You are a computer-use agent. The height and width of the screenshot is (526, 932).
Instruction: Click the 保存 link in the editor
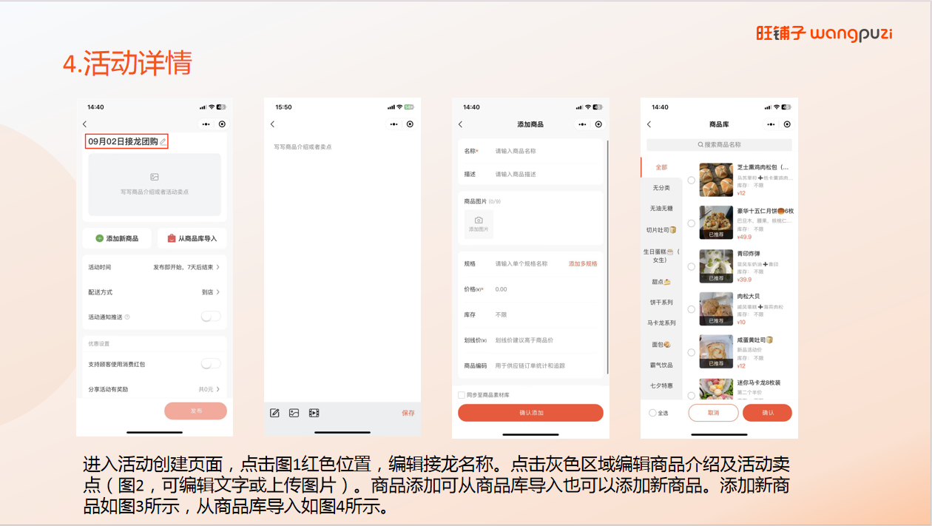click(408, 413)
